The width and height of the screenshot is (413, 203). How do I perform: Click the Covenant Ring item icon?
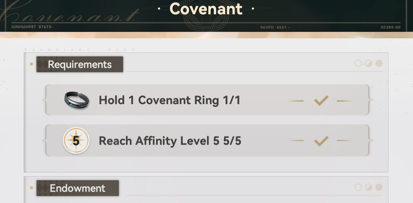pyautogui.click(x=77, y=100)
